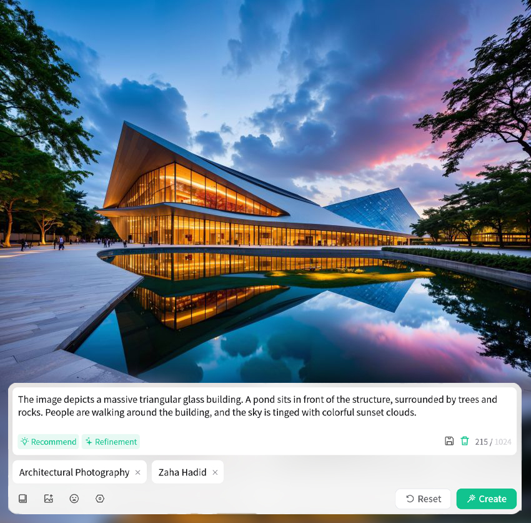The height and width of the screenshot is (523, 531).
Task: Delete the prompt with trash icon
Action: [x=465, y=441]
